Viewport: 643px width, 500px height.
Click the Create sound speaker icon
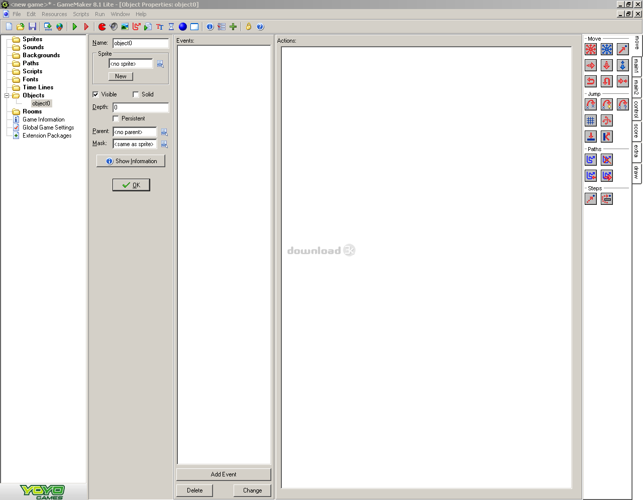pos(114,27)
